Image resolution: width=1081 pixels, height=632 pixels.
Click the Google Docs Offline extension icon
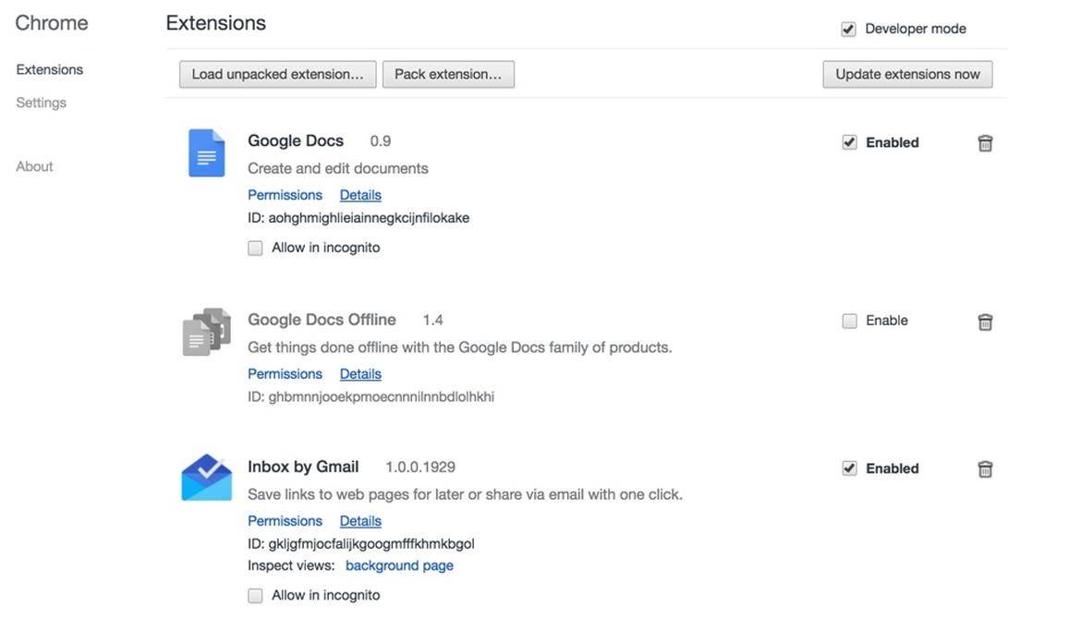206,332
